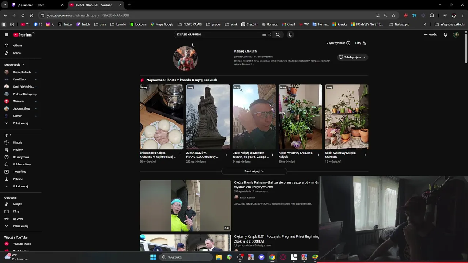Click the Wyszukaj taskbar search box
This screenshot has height=263, width=468.
(186, 257)
